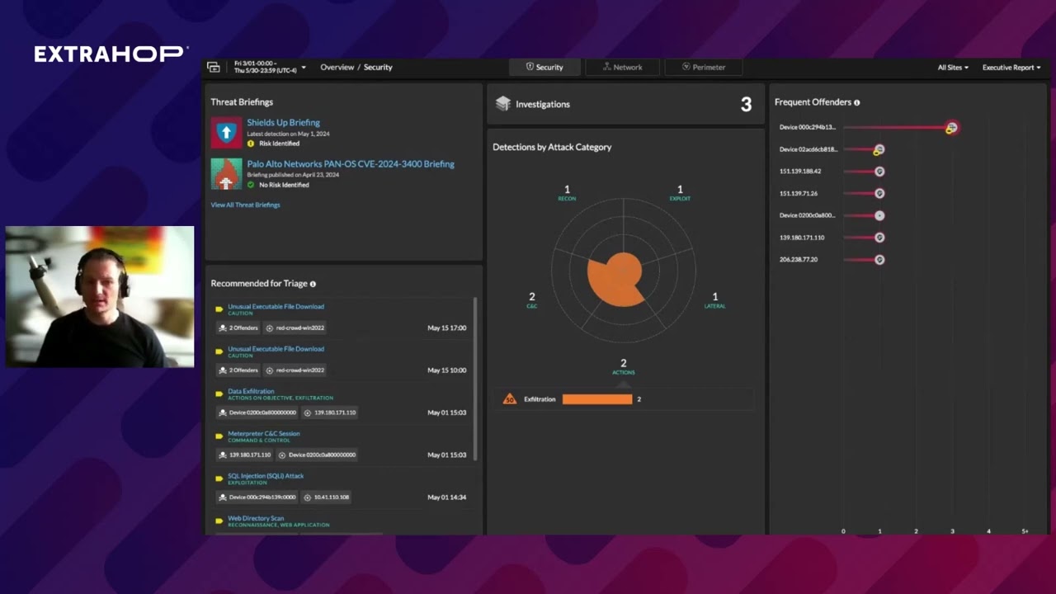Viewport: 1056px width, 594px height.
Task: Open the time range selector dropdown
Action: (x=271, y=68)
